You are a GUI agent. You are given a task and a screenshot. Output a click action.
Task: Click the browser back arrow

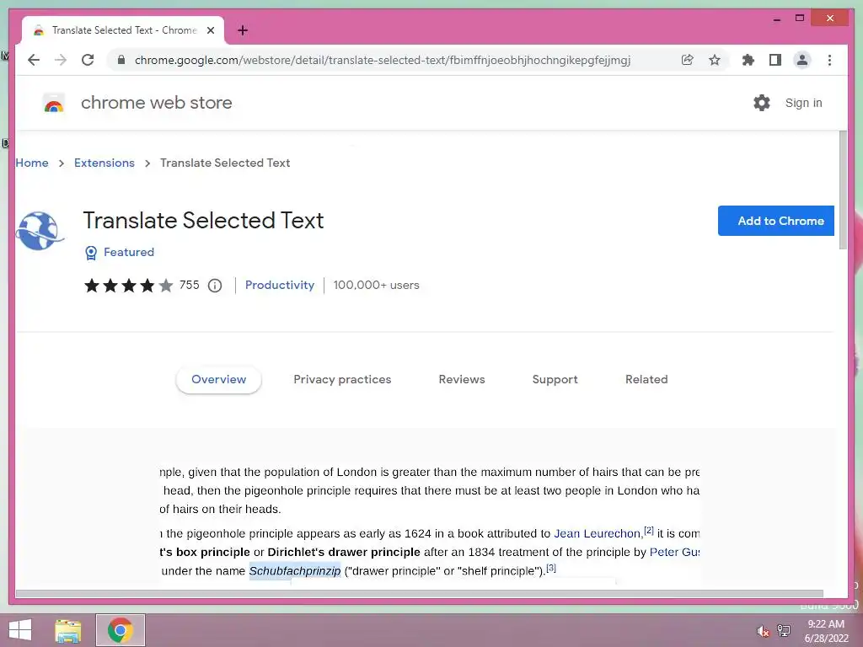[34, 60]
